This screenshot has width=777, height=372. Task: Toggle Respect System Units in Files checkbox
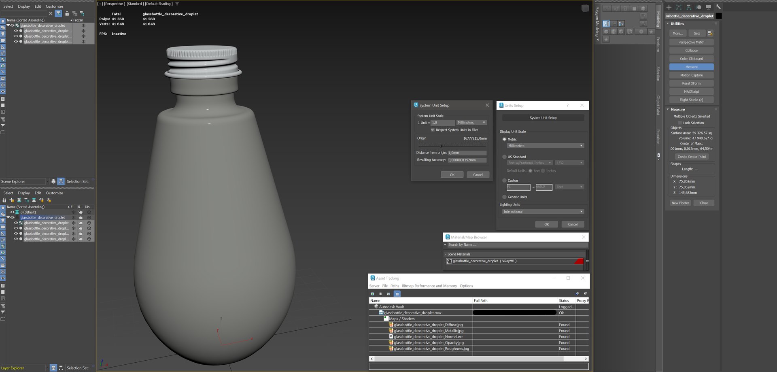(x=433, y=130)
